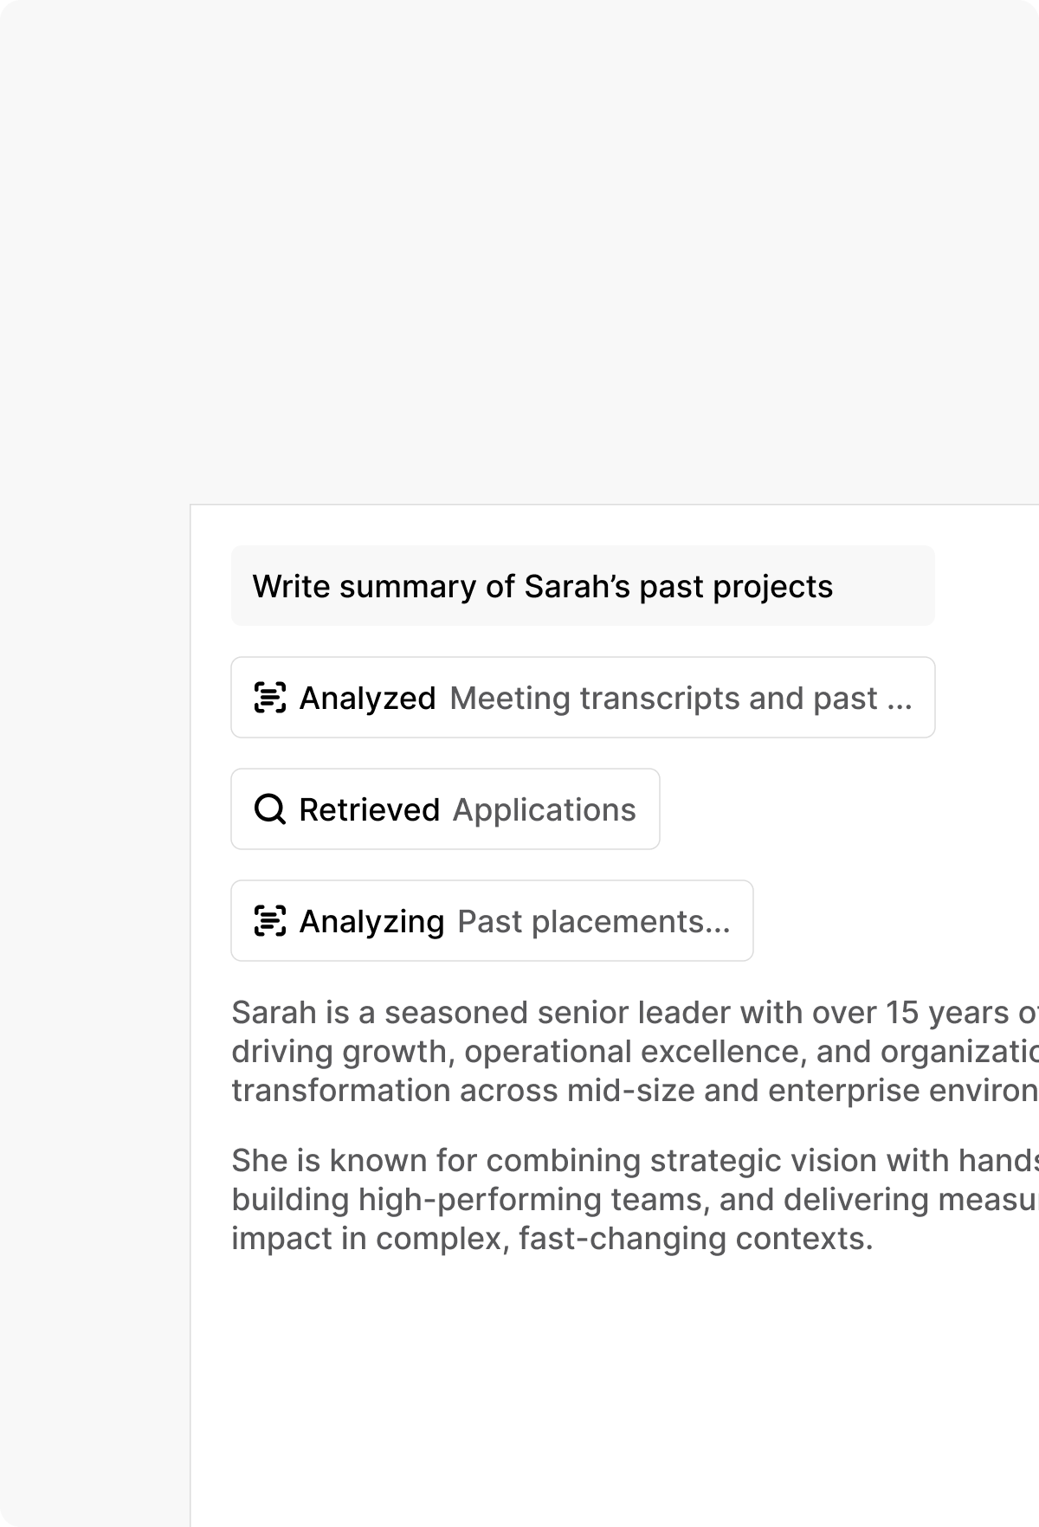
Task: Click the processing icon on Past placements step
Action: (271, 920)
